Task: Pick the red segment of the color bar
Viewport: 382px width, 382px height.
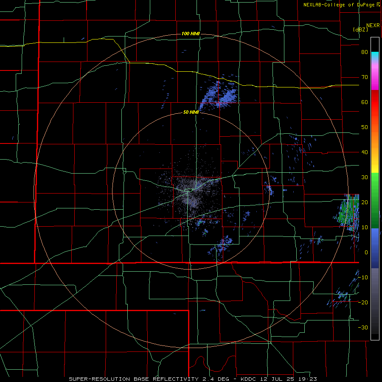Action: pos(375,102)
